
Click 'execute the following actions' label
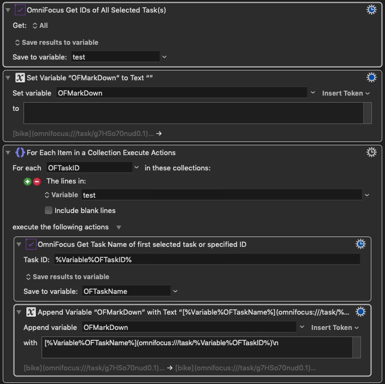point(61,227)
